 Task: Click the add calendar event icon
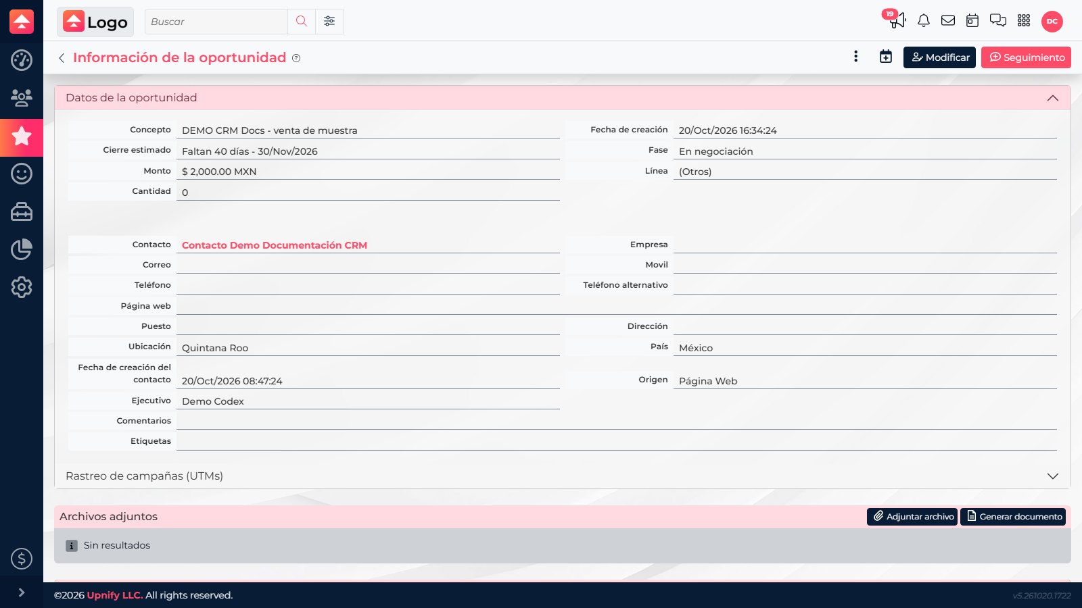tap(886, 57)
